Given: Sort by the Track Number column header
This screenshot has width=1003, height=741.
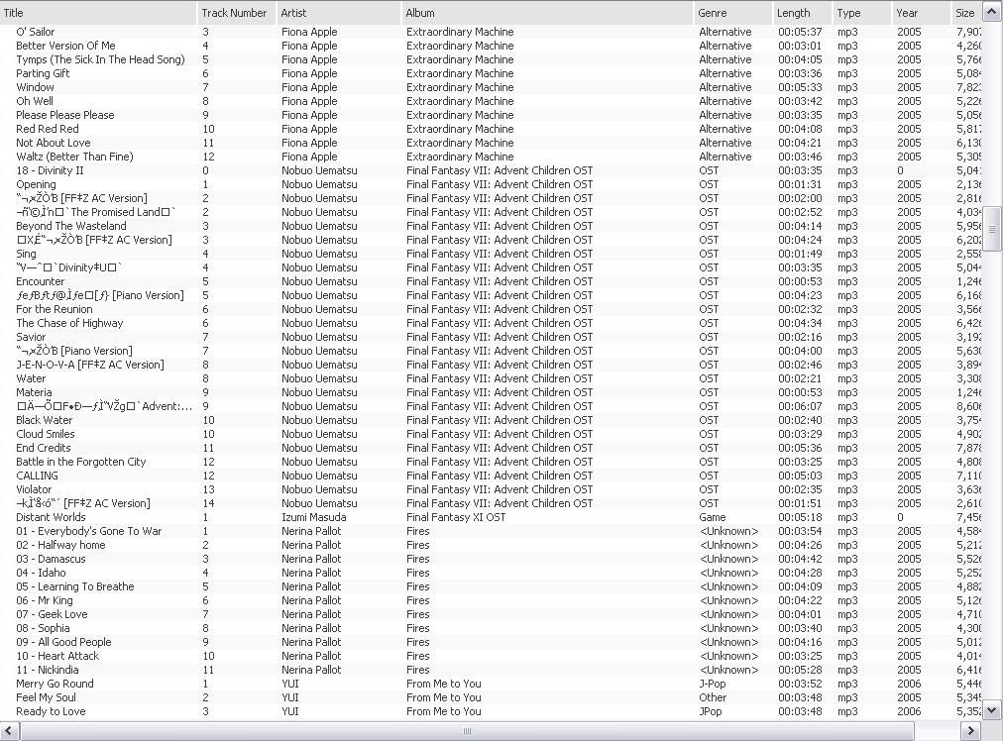Looking at the screenshot, I should pyautogui.click(x=236, y=13).
